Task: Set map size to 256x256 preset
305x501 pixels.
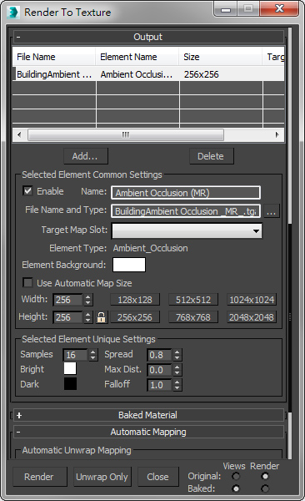Action: 135,317
